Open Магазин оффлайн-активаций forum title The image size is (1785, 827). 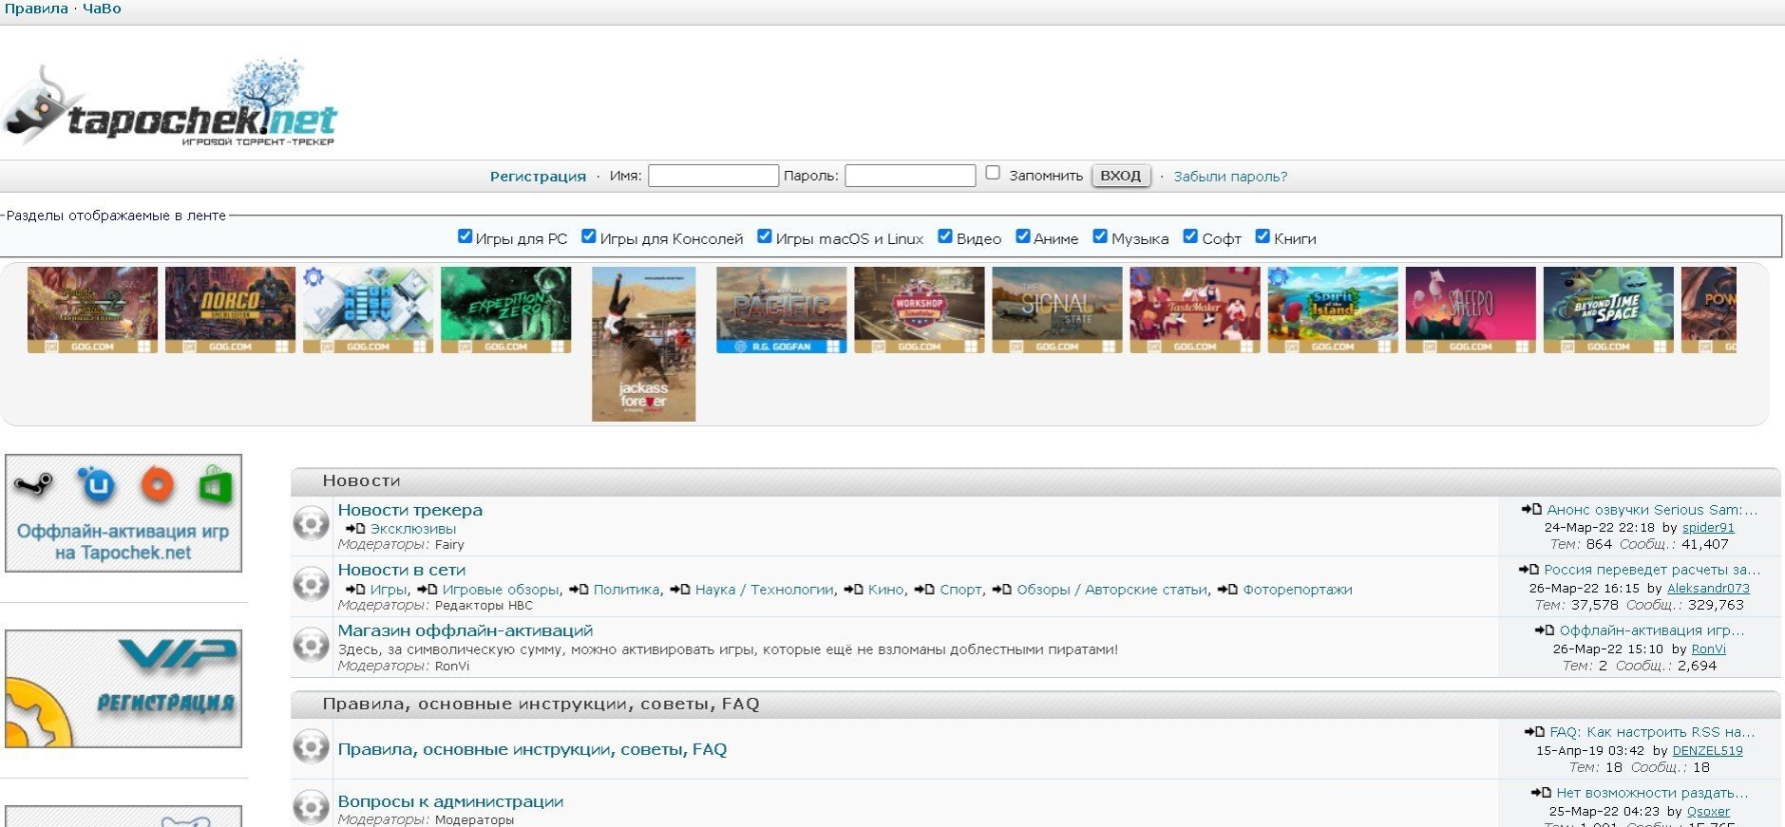[x=465, y=630]
